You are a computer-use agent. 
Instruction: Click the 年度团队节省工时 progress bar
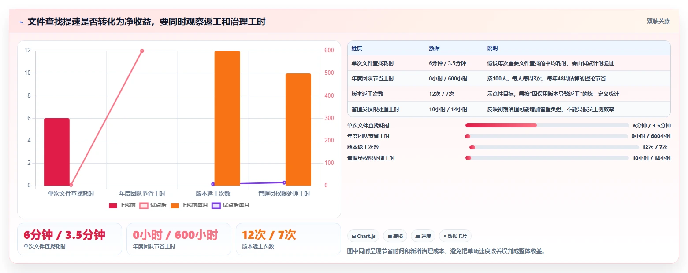(546, 136)
